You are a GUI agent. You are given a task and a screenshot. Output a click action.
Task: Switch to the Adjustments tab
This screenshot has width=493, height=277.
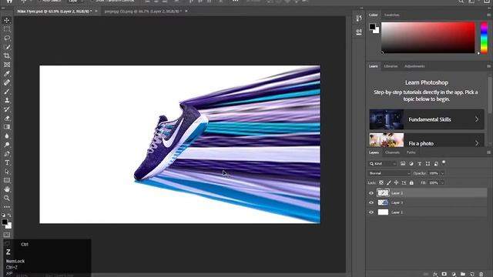(x=414, y=66)
